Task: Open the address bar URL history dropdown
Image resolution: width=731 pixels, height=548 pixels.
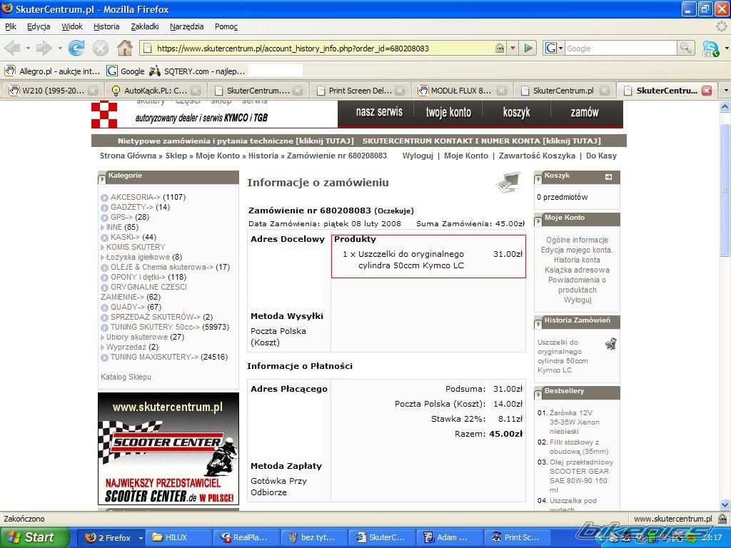Action: tap(513, 49)
